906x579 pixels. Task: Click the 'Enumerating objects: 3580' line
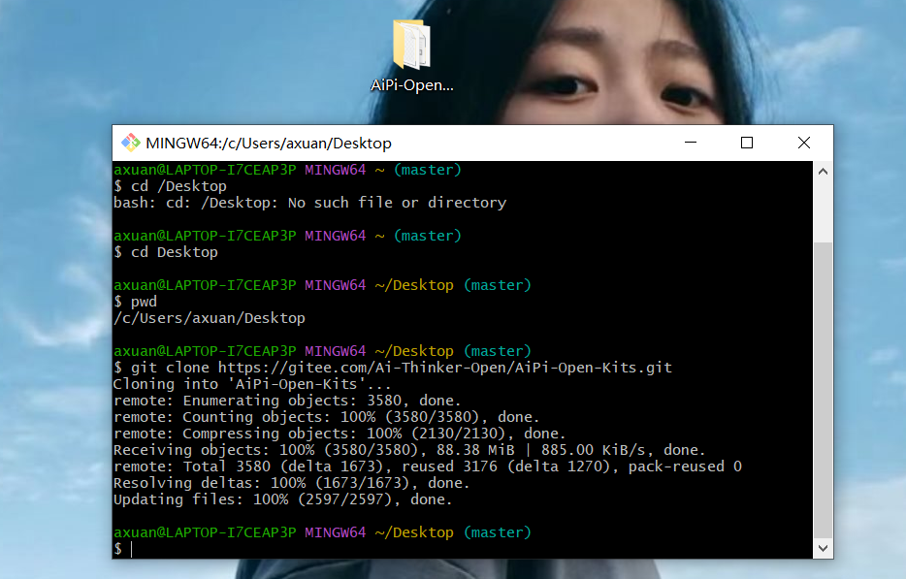287,401
